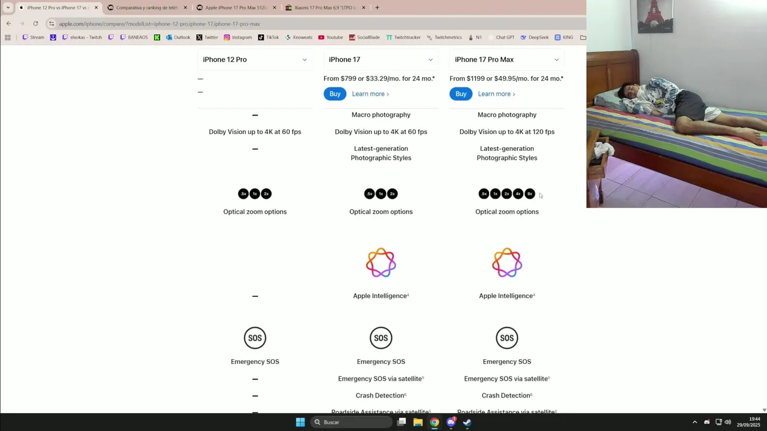The height and width of the screenshot is (431, 767).
Task: Open the volume control in system tray
Action: click(x=727, y=422)
